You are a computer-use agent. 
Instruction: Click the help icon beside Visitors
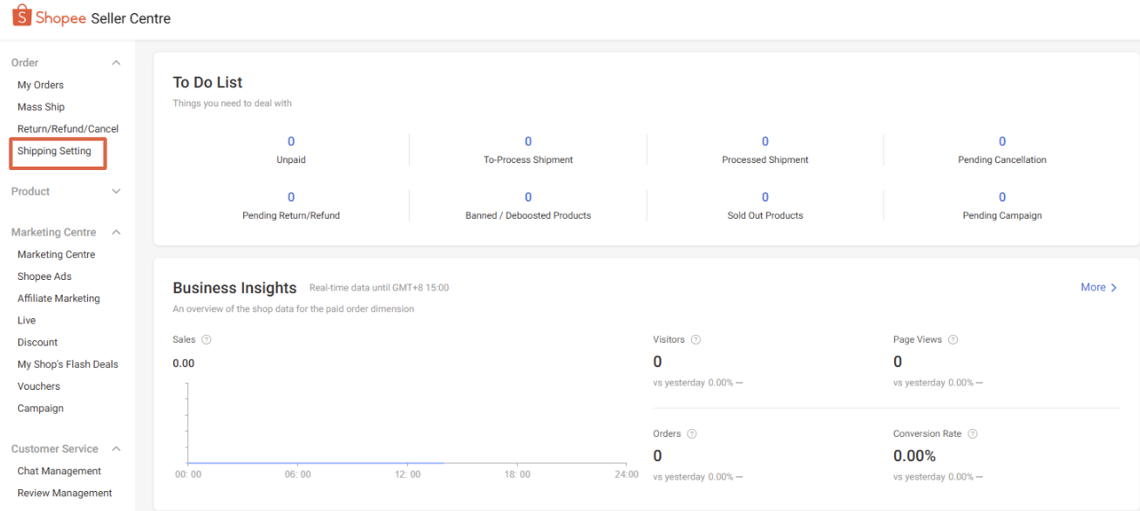click(x=696, y=339)
